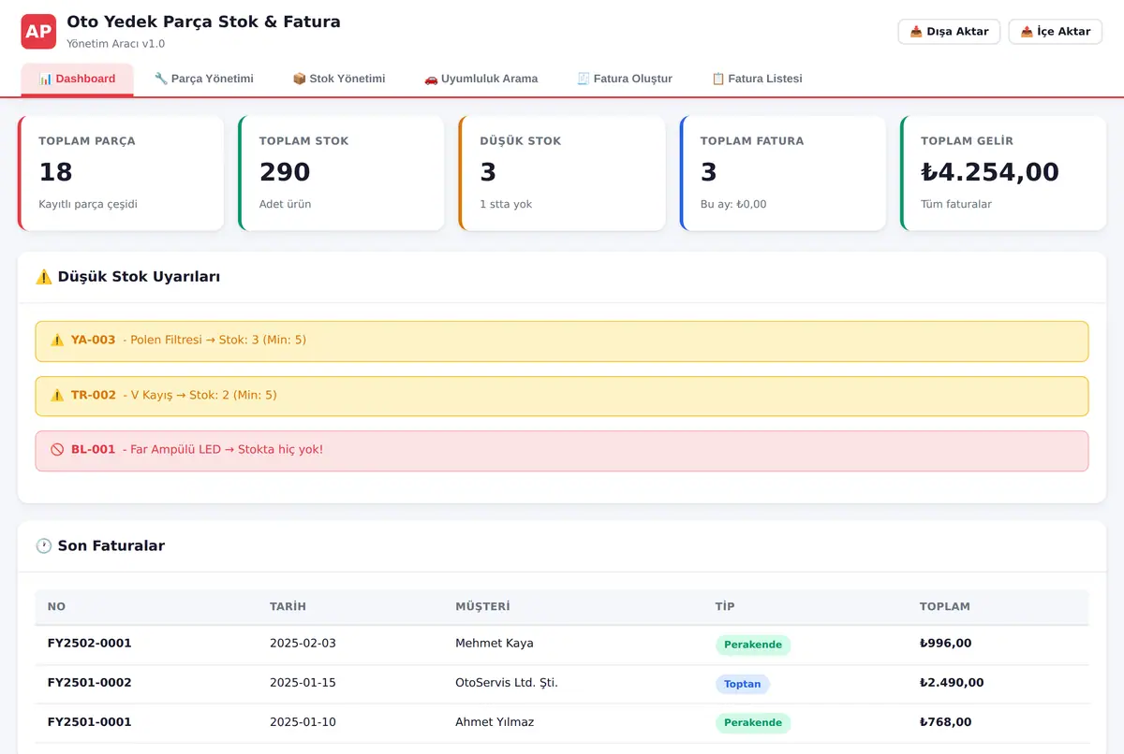Open Uyumluluk Arama tab
Screen dimensions: 1124x754
pyautogui.click(x=481, y=80)
